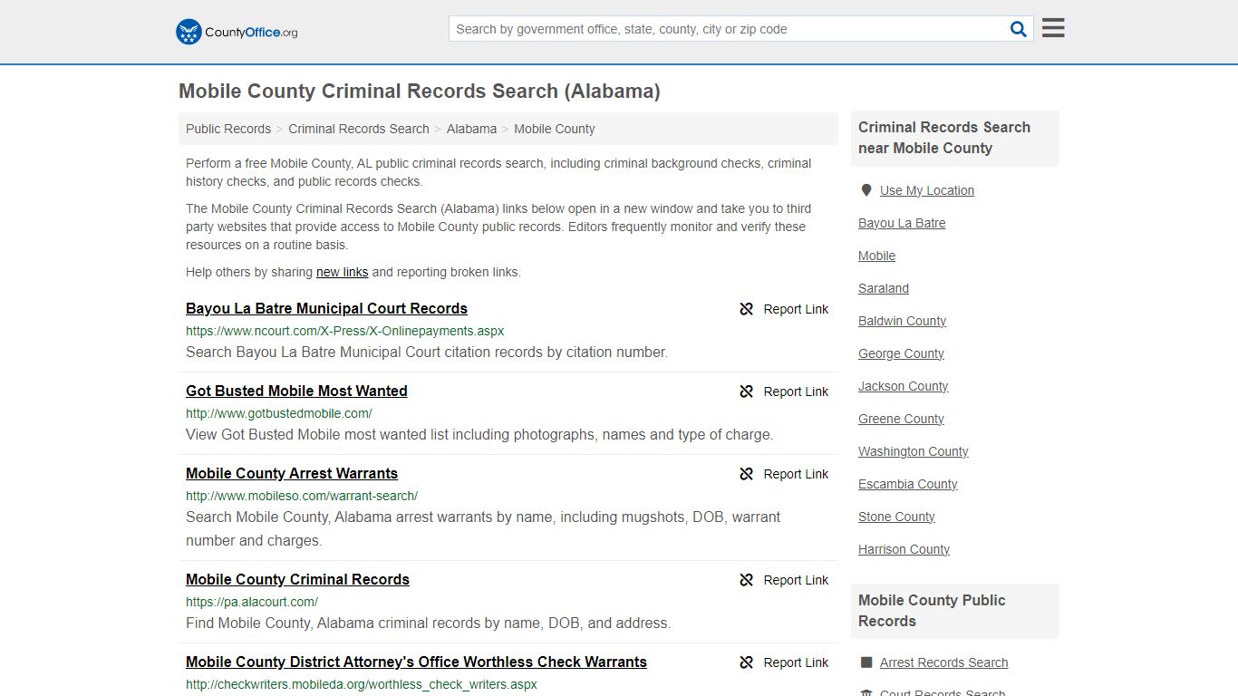Click the CountyOffice.org logo
The height and width of the screenshot is (696, 1238).
[237, 32]
